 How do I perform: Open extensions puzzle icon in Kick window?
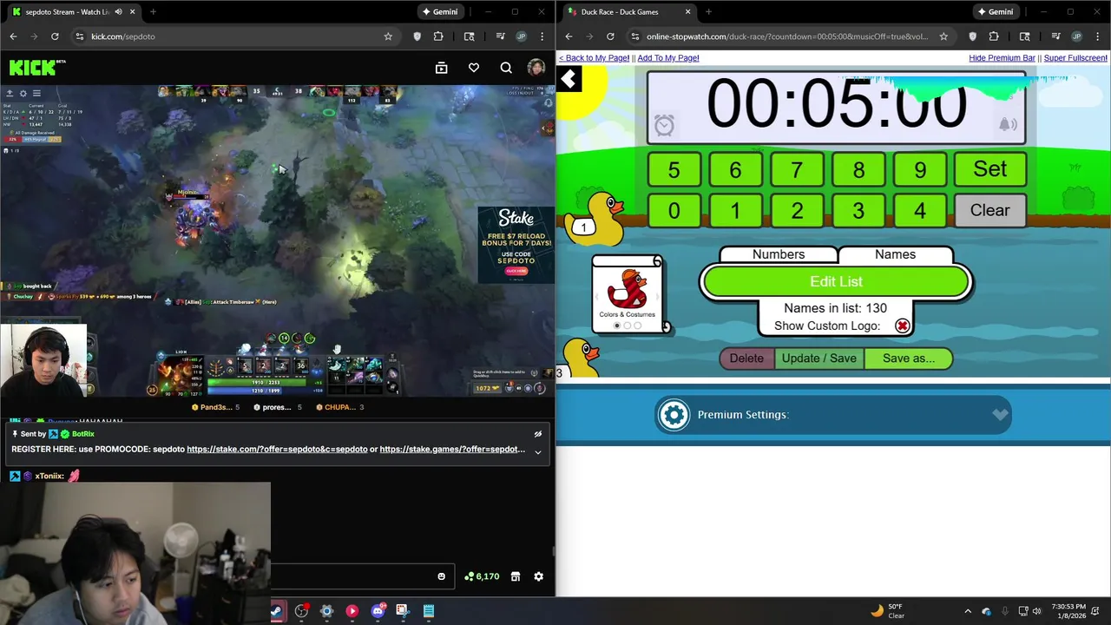(x=438, y=36)
